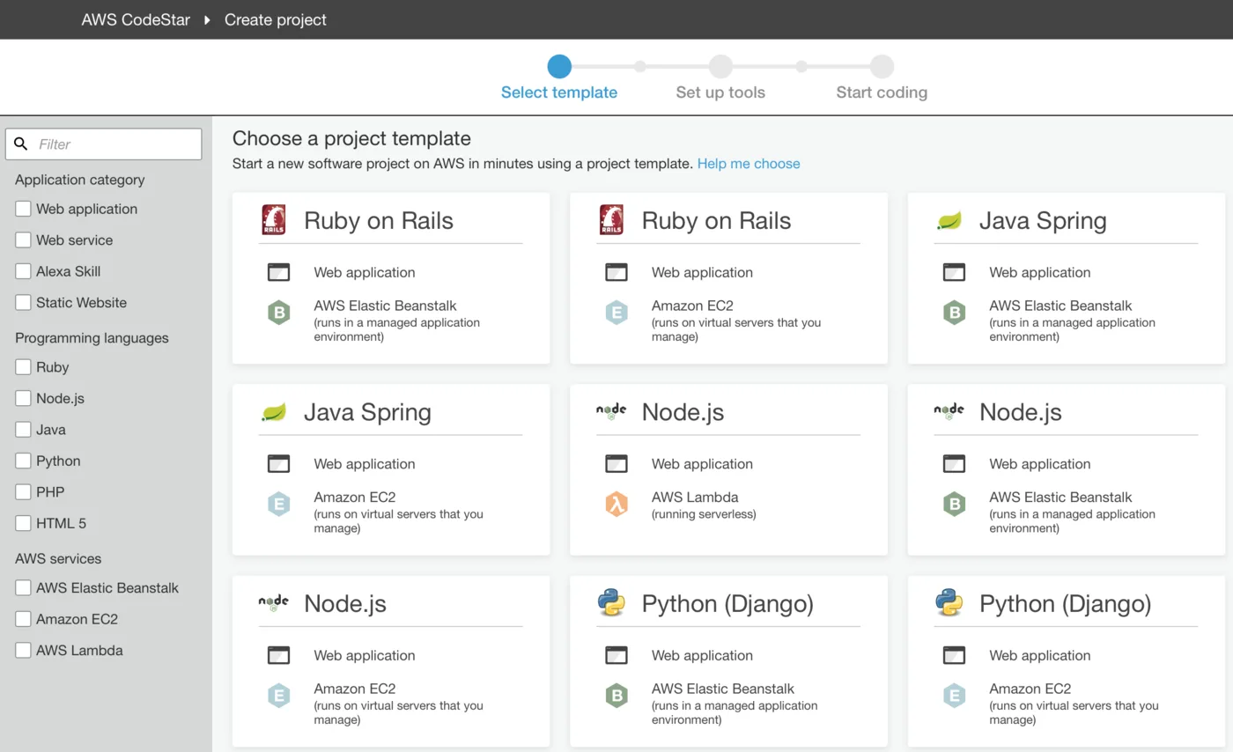Click the Python (Django) title on the Elastic Beanstalk card
This screenshot has width=1233, height=752.
pyautogui.click(x=727, y=604)
